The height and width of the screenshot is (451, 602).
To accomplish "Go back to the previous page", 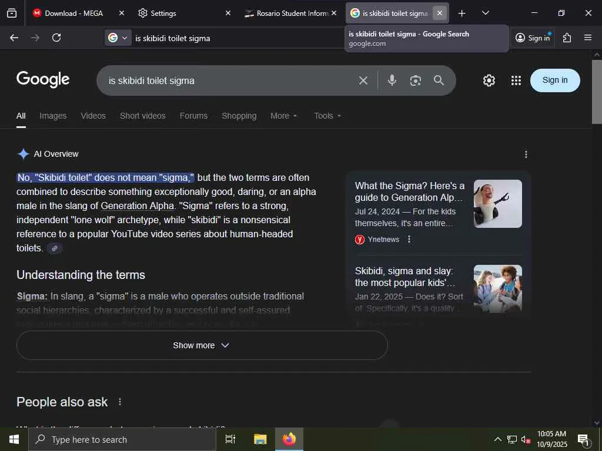I will point(14,38).
